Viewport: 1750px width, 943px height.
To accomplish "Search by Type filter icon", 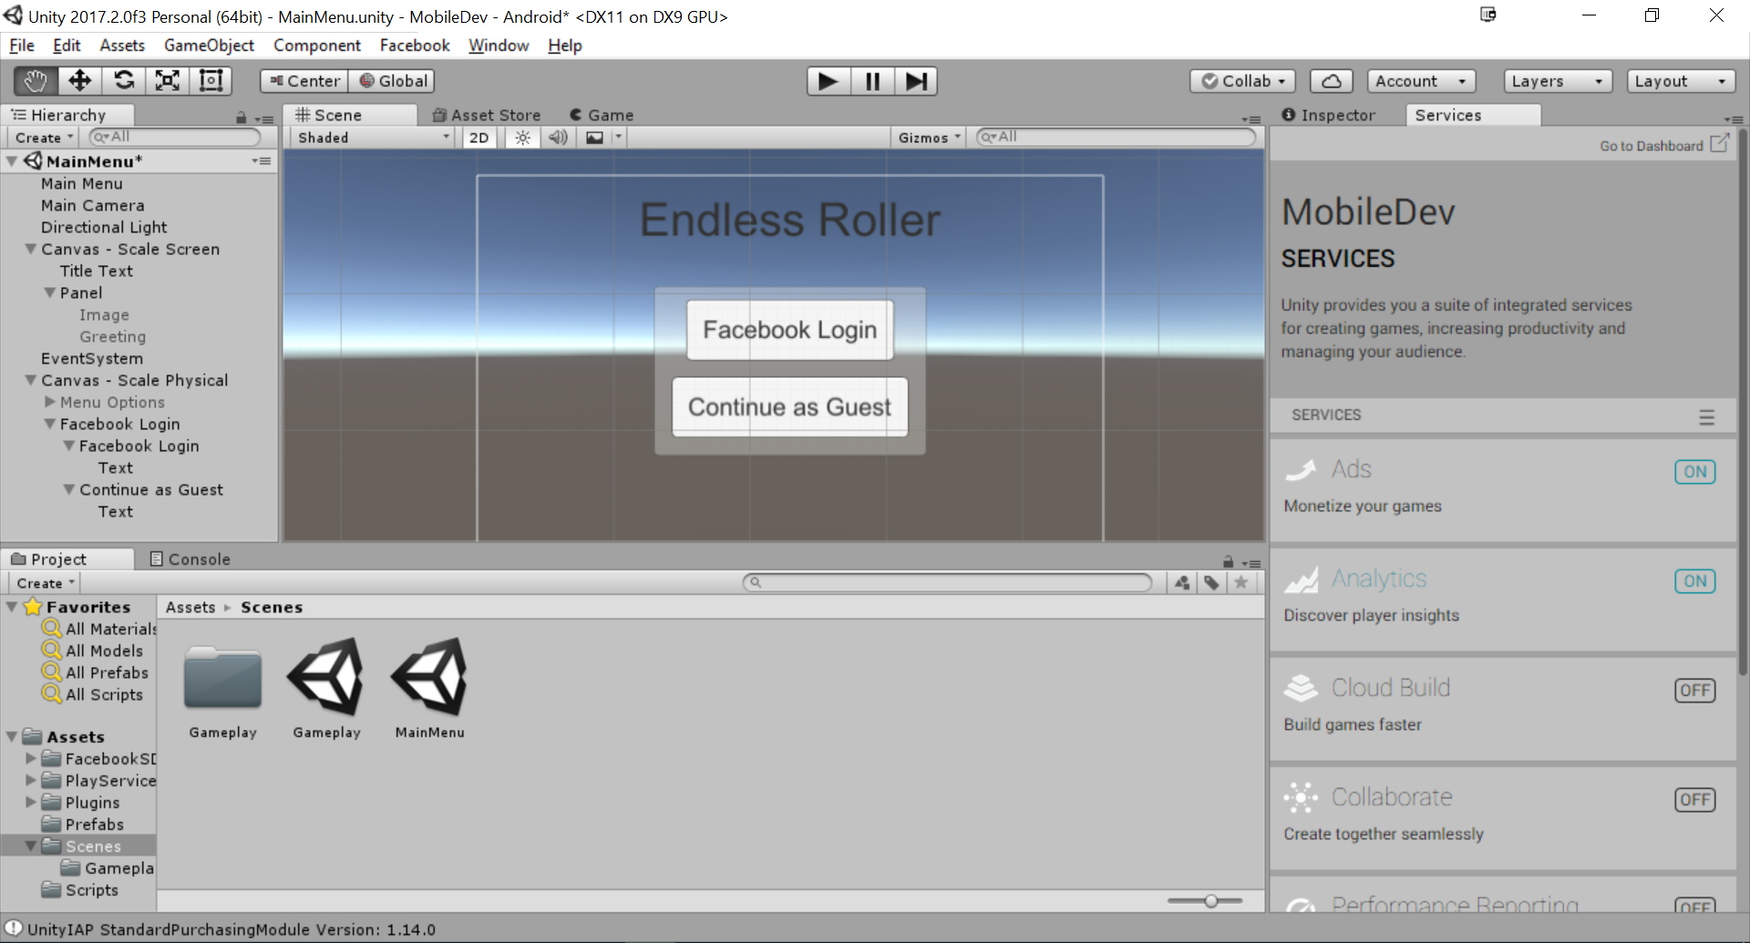I will click(x=1181, y=583).
